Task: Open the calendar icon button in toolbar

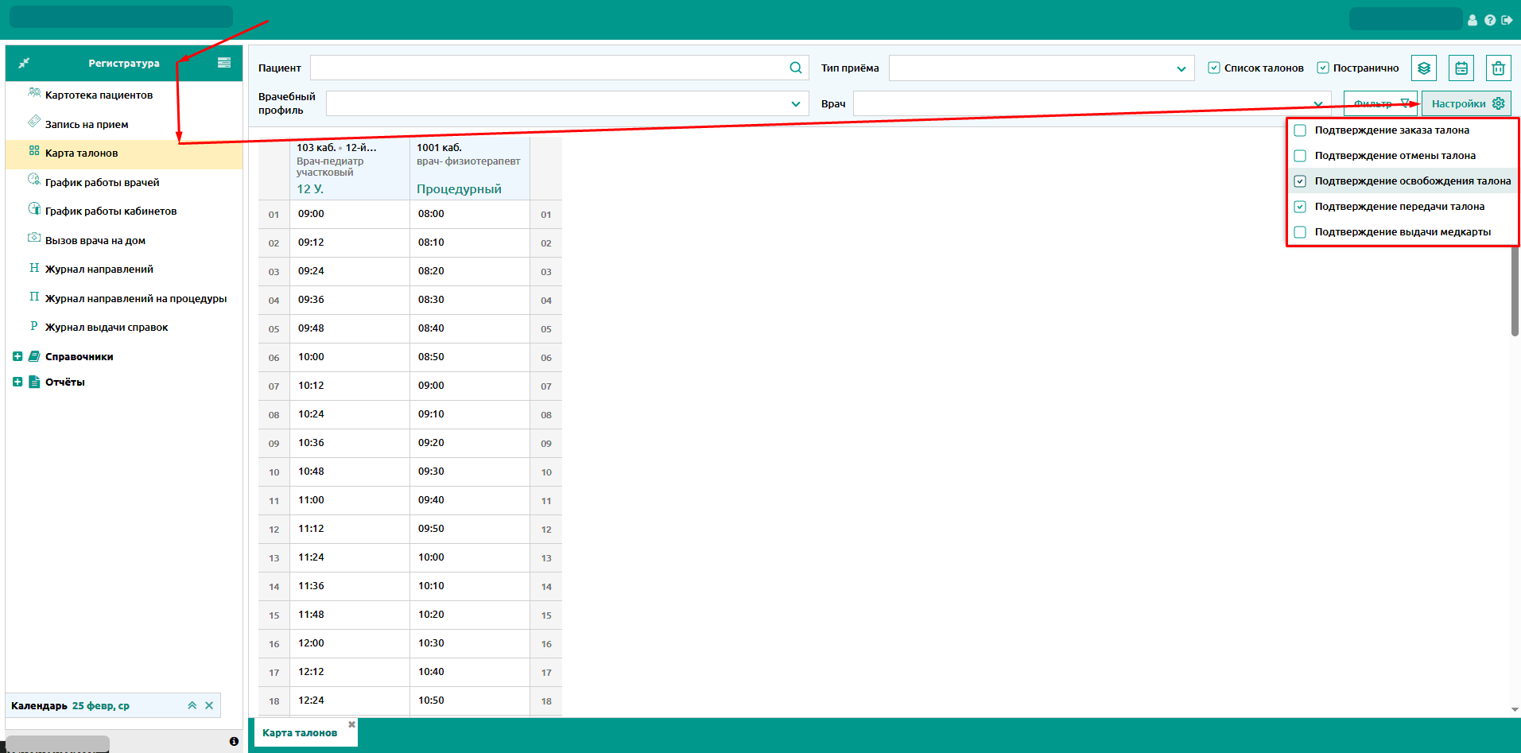Action: click(x=1461, y=68)
